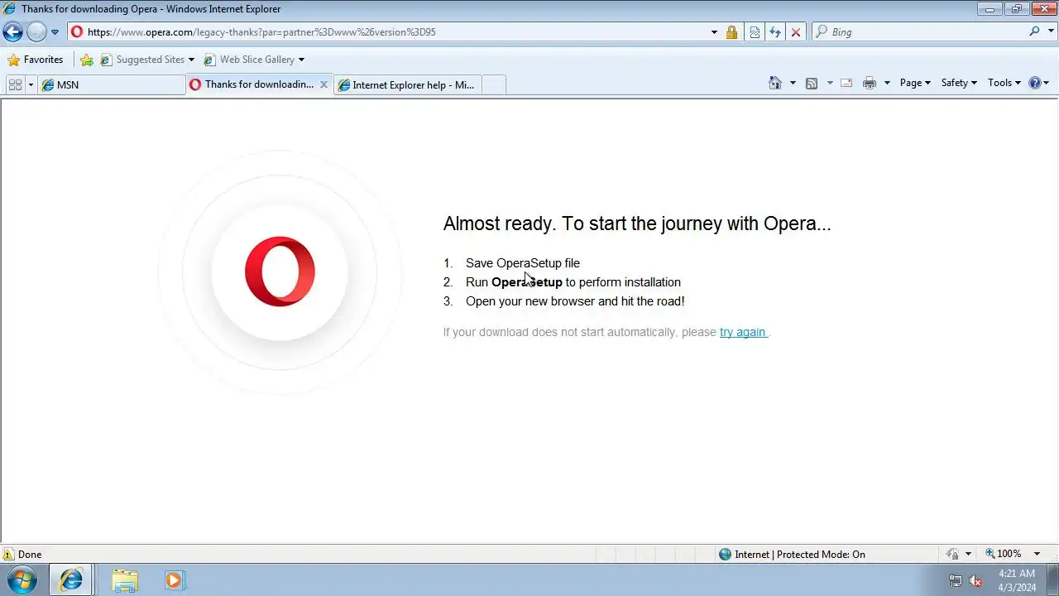This screenshot has height=596, width=1059.
Task: Open Web Slice Gallery favorite
Action: click(x=249, y=60)
